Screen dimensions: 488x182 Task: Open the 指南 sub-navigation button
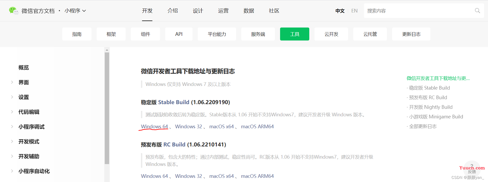77,34
